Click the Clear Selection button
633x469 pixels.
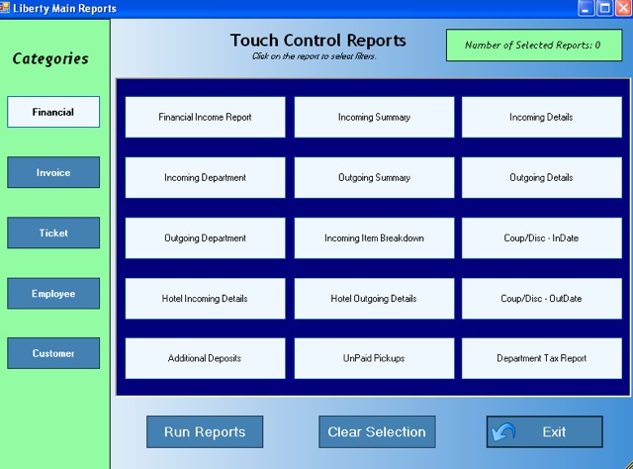click(377, 432)
